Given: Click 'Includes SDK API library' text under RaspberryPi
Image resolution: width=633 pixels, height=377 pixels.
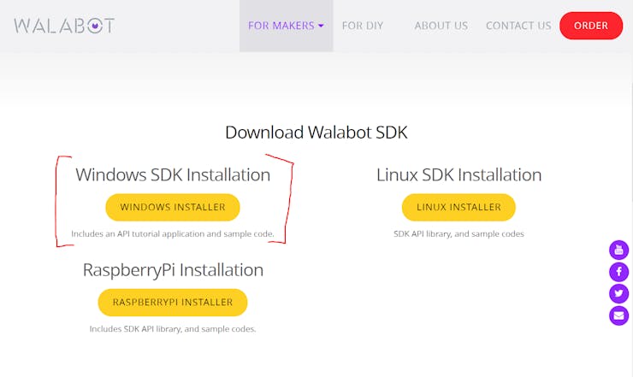Looking at the screenshot, I should coord(135,329).
